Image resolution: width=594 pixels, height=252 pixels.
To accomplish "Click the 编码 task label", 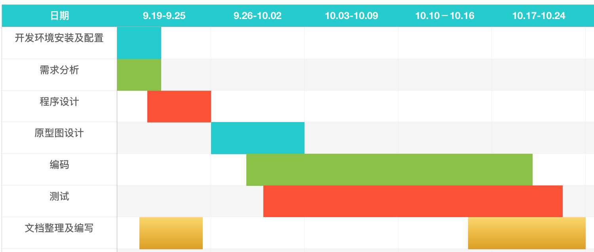I will point(59,165).
